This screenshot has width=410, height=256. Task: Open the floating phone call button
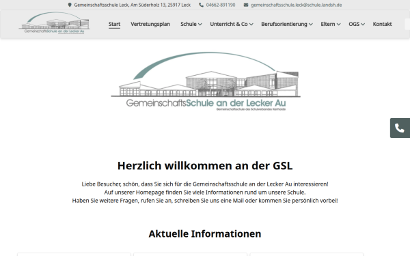click(400, 128)
